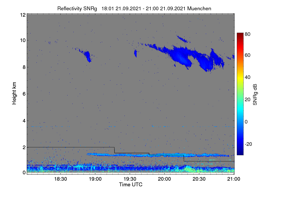
Task: Click the 'Time UTC' x-axis label
Action: pyautogui.click(x=131, y=184)
